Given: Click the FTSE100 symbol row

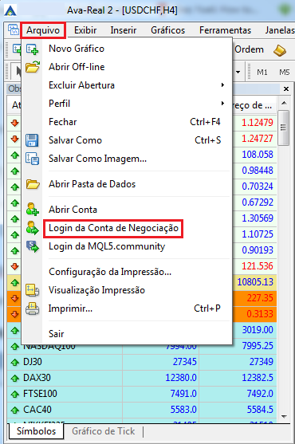Looking at the screenshot, I should 142,394.
